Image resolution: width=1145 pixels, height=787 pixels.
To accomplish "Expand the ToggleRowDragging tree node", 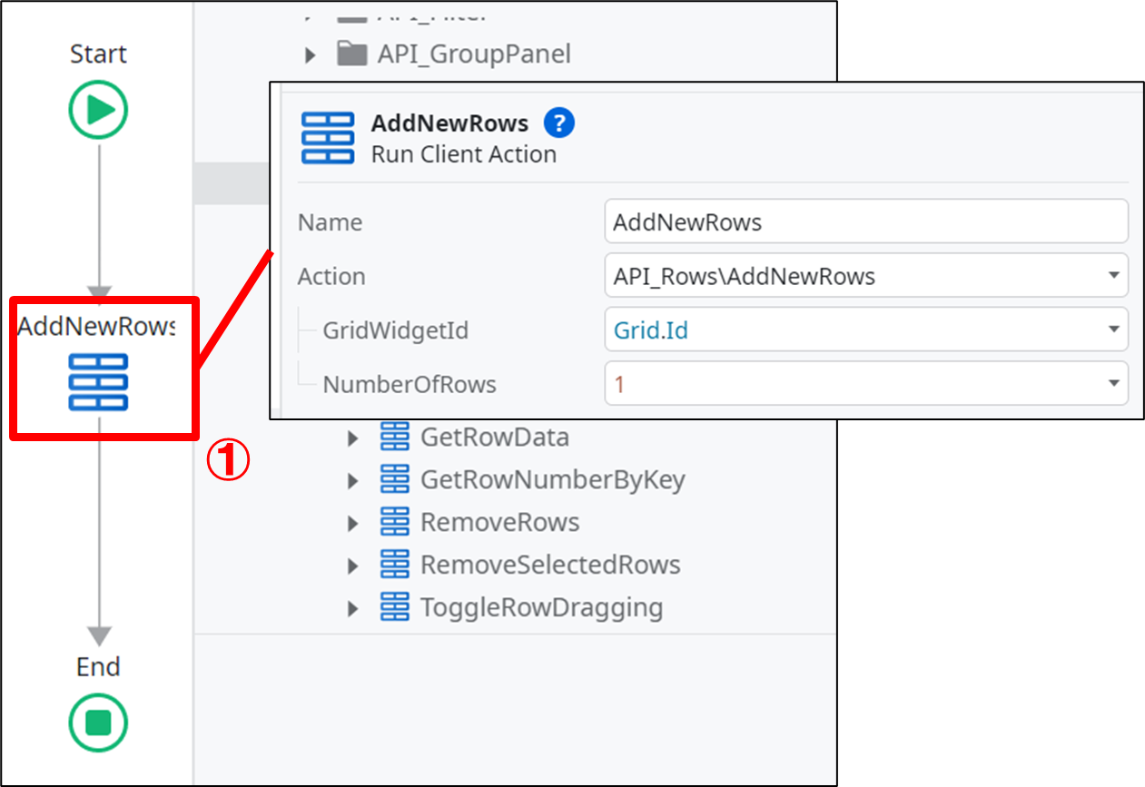I will 353,607.
